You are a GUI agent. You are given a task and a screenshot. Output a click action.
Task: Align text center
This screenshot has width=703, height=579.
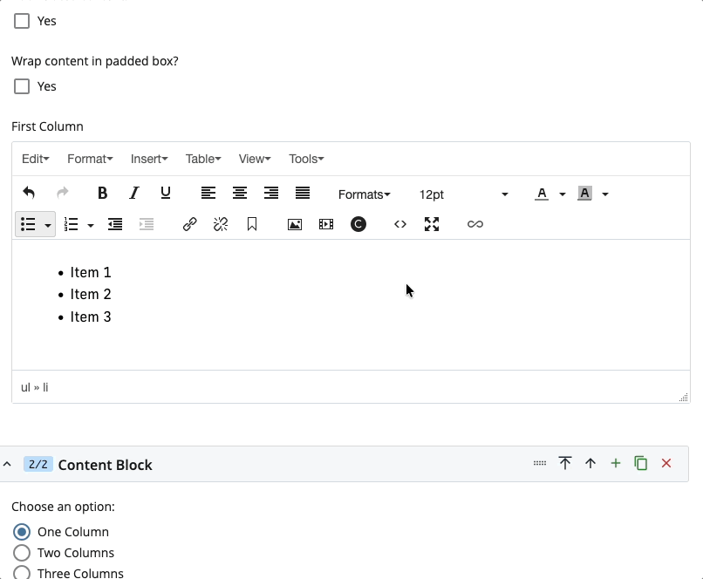point(240,194)
